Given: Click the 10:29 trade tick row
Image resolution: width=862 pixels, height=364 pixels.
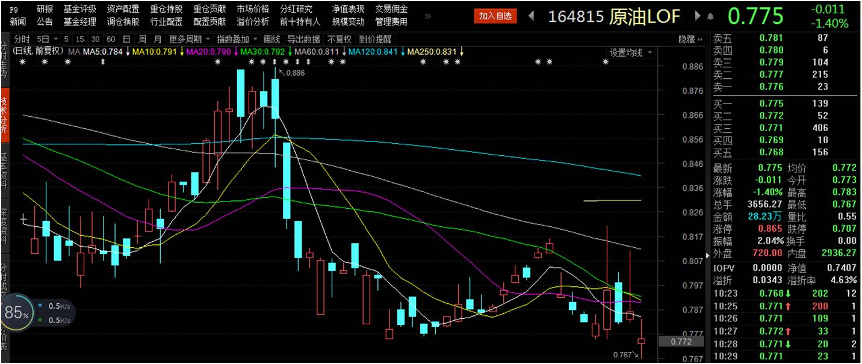Looking at the screenshot, I should coord(786,356).
